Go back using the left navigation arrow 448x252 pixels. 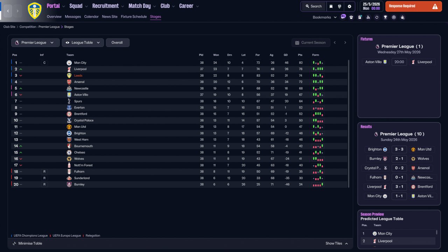click(x=8, y=11)
